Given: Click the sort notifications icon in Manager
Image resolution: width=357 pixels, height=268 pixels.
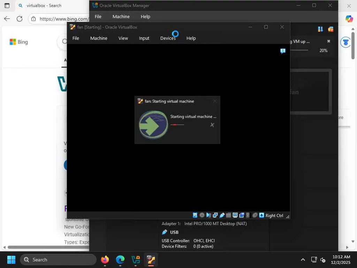Looking at the screenshot, I should pyautogui.click(x=320, y=29).
